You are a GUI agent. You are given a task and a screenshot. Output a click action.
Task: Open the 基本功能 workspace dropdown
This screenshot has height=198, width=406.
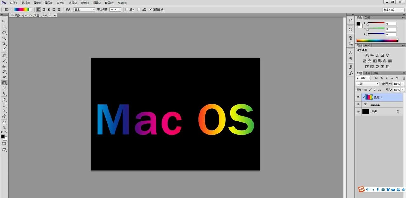point(393,9)
